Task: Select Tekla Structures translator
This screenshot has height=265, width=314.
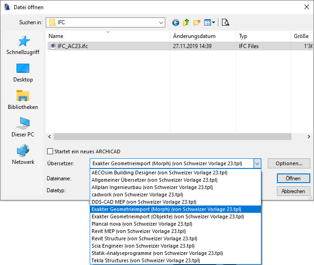Action: click(175, 260)
